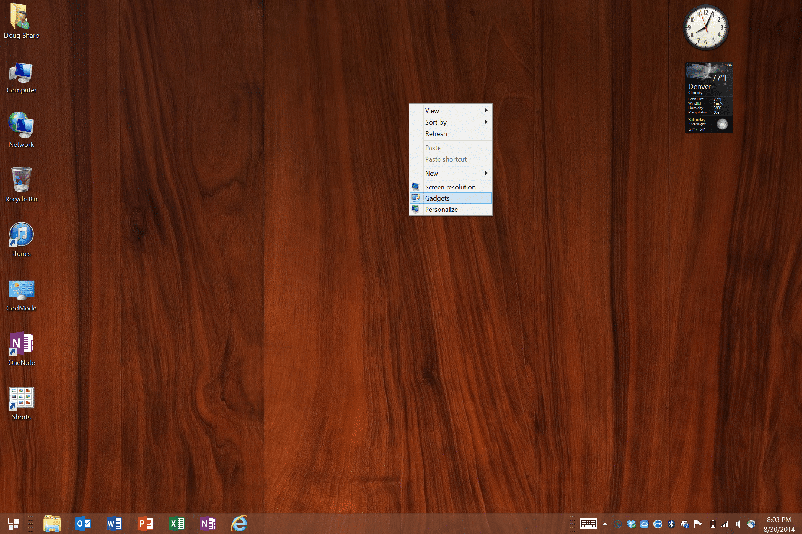Show hidden tray icons arrow
This screenshot has height=534, width=802.
coord(605,524)
